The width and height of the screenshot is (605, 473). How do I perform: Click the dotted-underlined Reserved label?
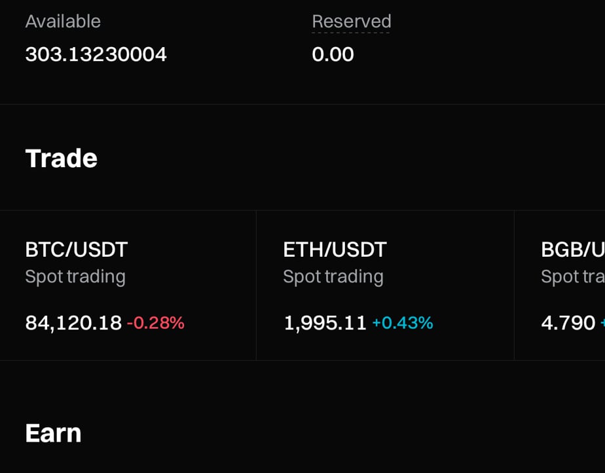tap(352, 21)
